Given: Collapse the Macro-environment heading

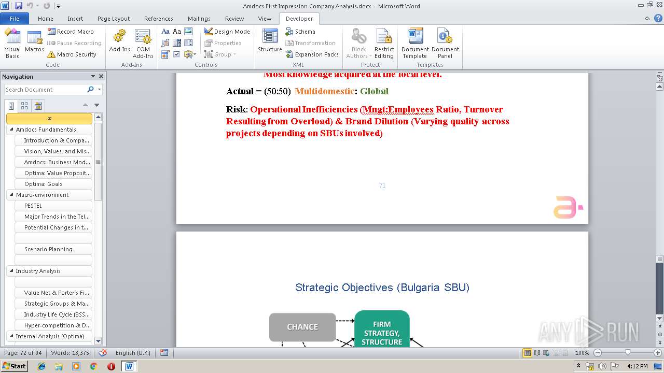Looking at the screenshot, I should (11, 195).
